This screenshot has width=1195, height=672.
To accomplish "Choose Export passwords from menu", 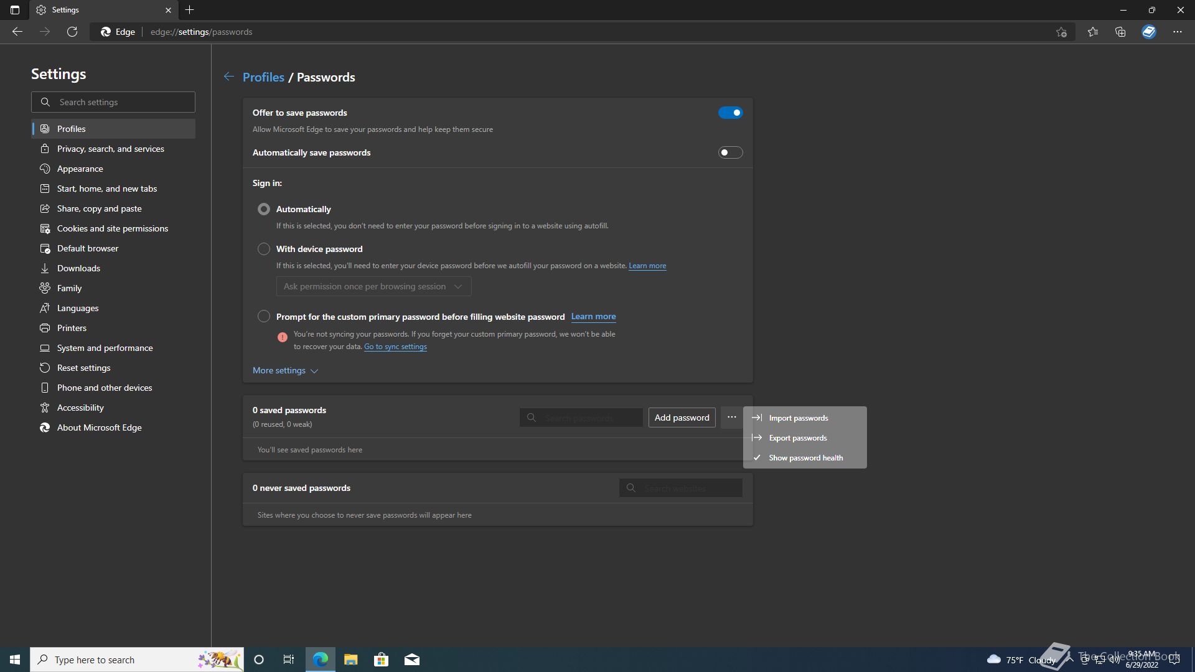I will pyautogui.click(x=805, y=438).
